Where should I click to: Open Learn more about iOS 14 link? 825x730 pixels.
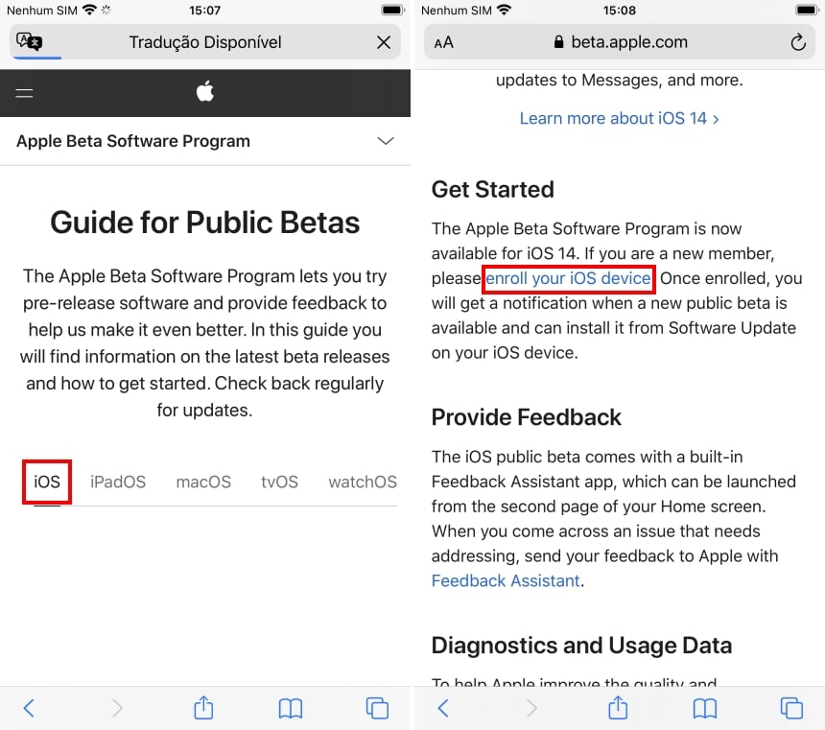click(x=620, y=118)
